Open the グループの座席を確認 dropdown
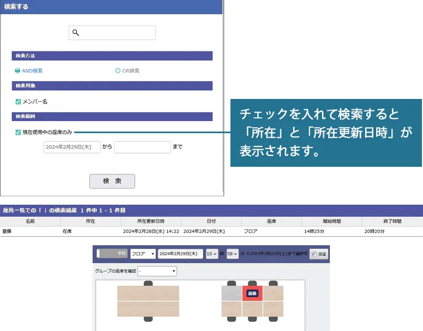 pyautogui.click(x=157, y=271)
